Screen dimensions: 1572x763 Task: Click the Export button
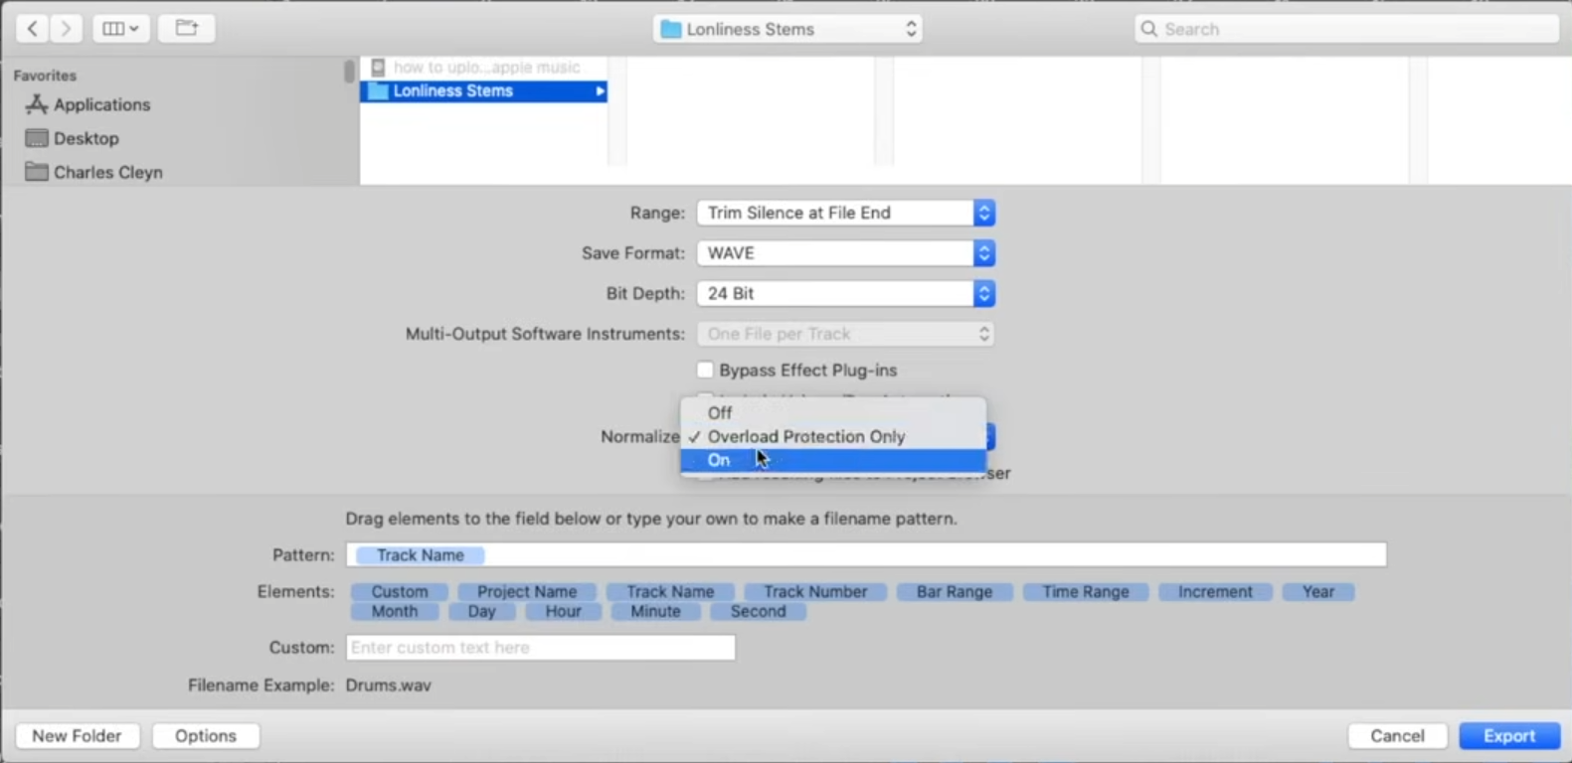point(1509,735)
